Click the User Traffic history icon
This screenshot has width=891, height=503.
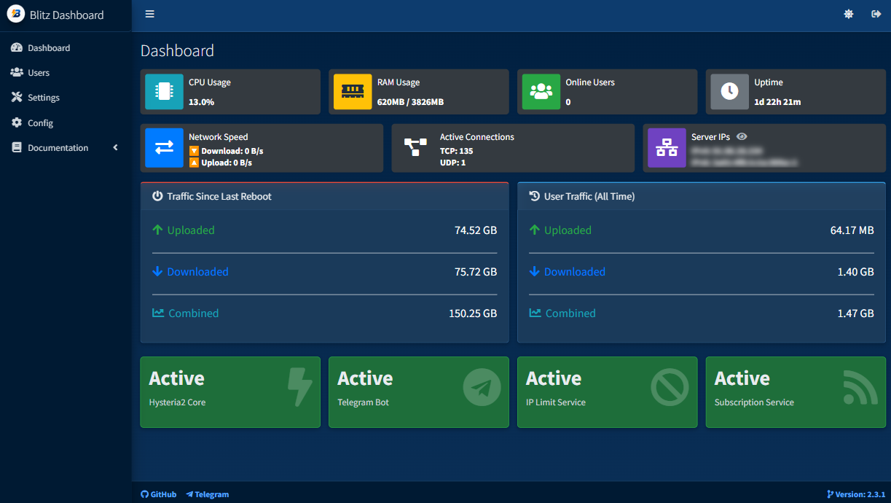point(534,196)
